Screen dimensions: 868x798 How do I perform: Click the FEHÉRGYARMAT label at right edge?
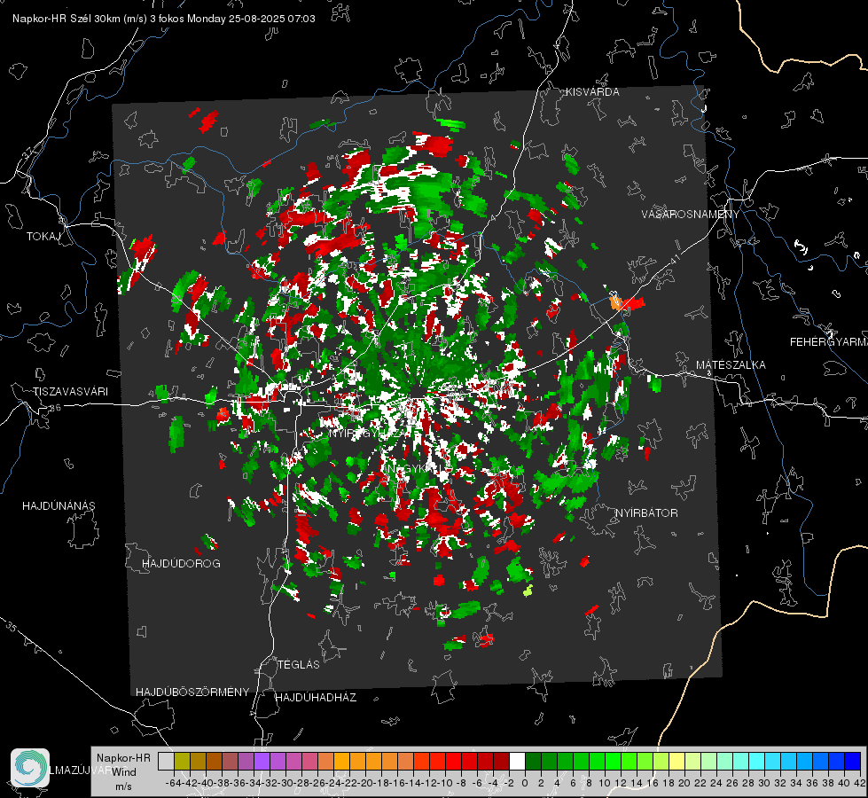(x=829, y=342)
